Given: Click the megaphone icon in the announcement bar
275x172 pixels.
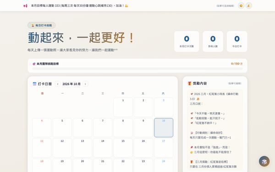Looking at the screenshot, I should coord(25,6).
